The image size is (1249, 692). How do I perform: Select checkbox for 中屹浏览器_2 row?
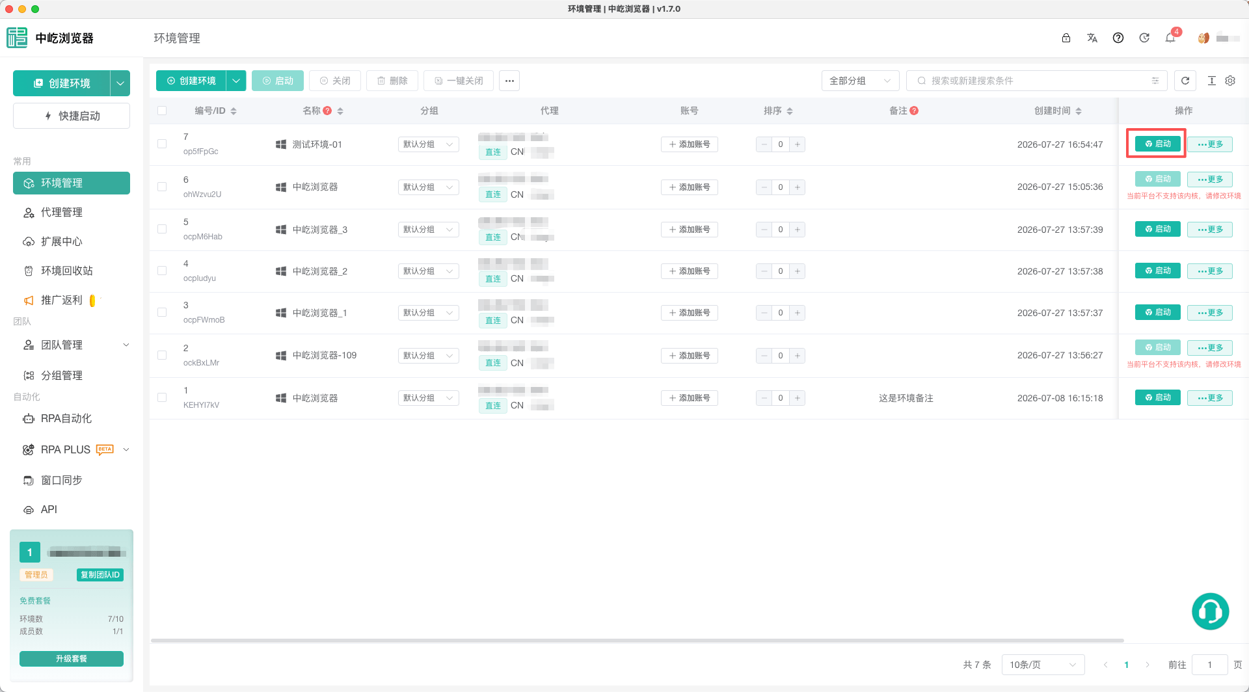162,271
